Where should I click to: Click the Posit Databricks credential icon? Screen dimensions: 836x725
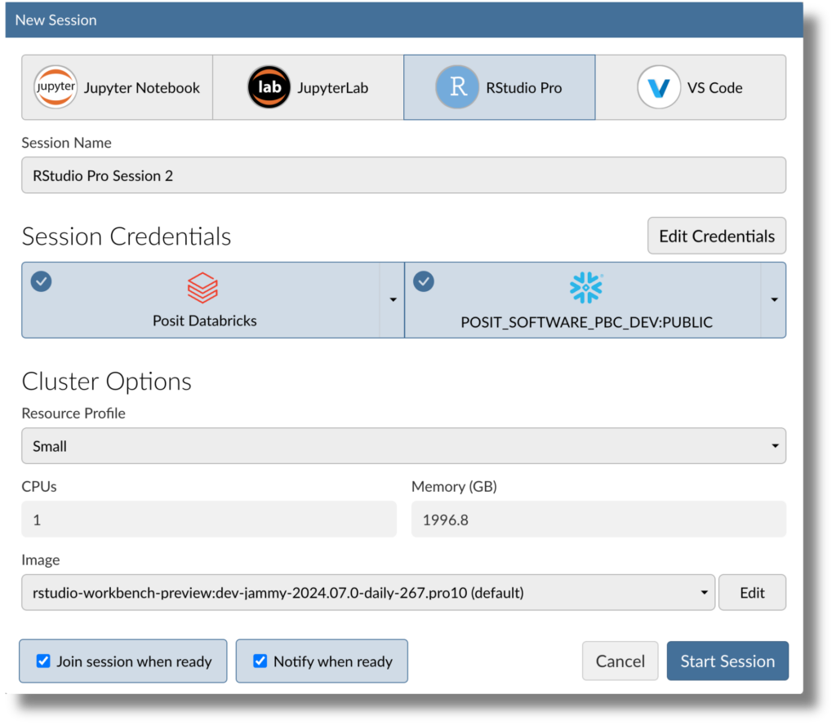tap(203, 287)
